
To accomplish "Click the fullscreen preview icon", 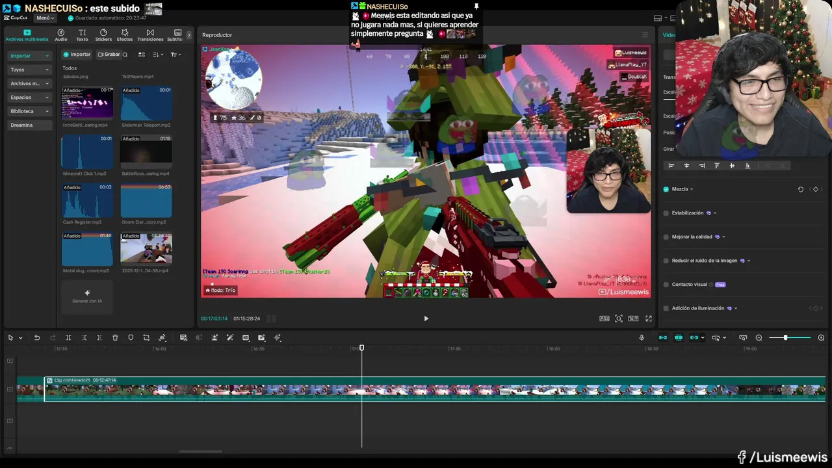I will pos(648,318).
